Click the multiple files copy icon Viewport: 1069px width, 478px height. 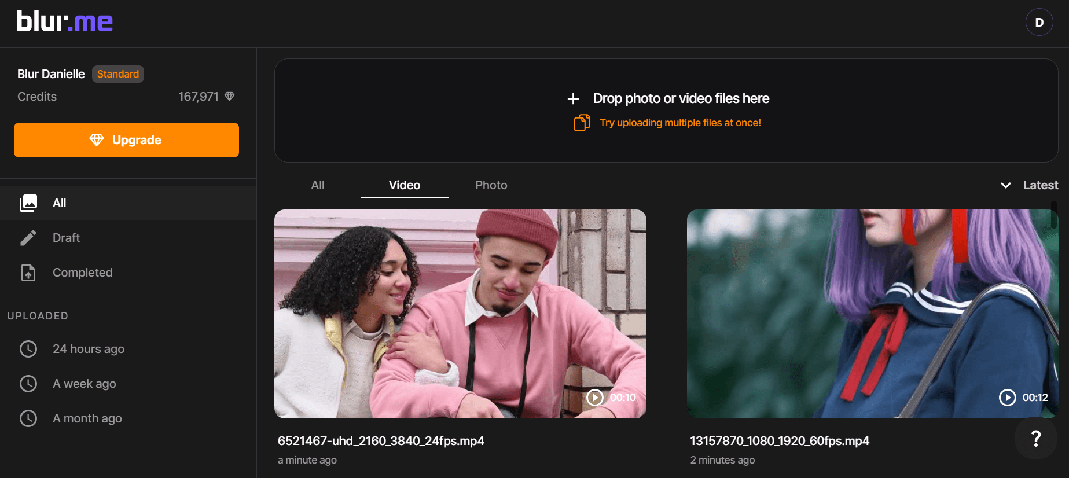coord(582,123)
